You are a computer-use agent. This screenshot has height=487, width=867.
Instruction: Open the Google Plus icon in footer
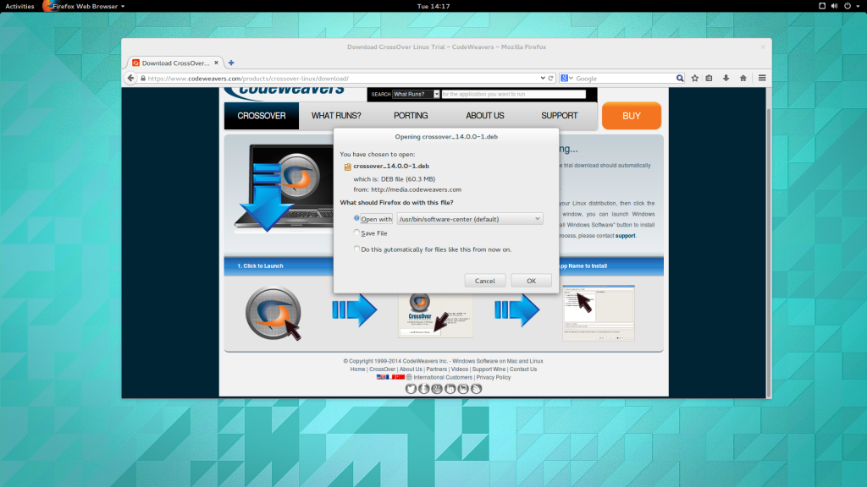[x=437, y=389]
